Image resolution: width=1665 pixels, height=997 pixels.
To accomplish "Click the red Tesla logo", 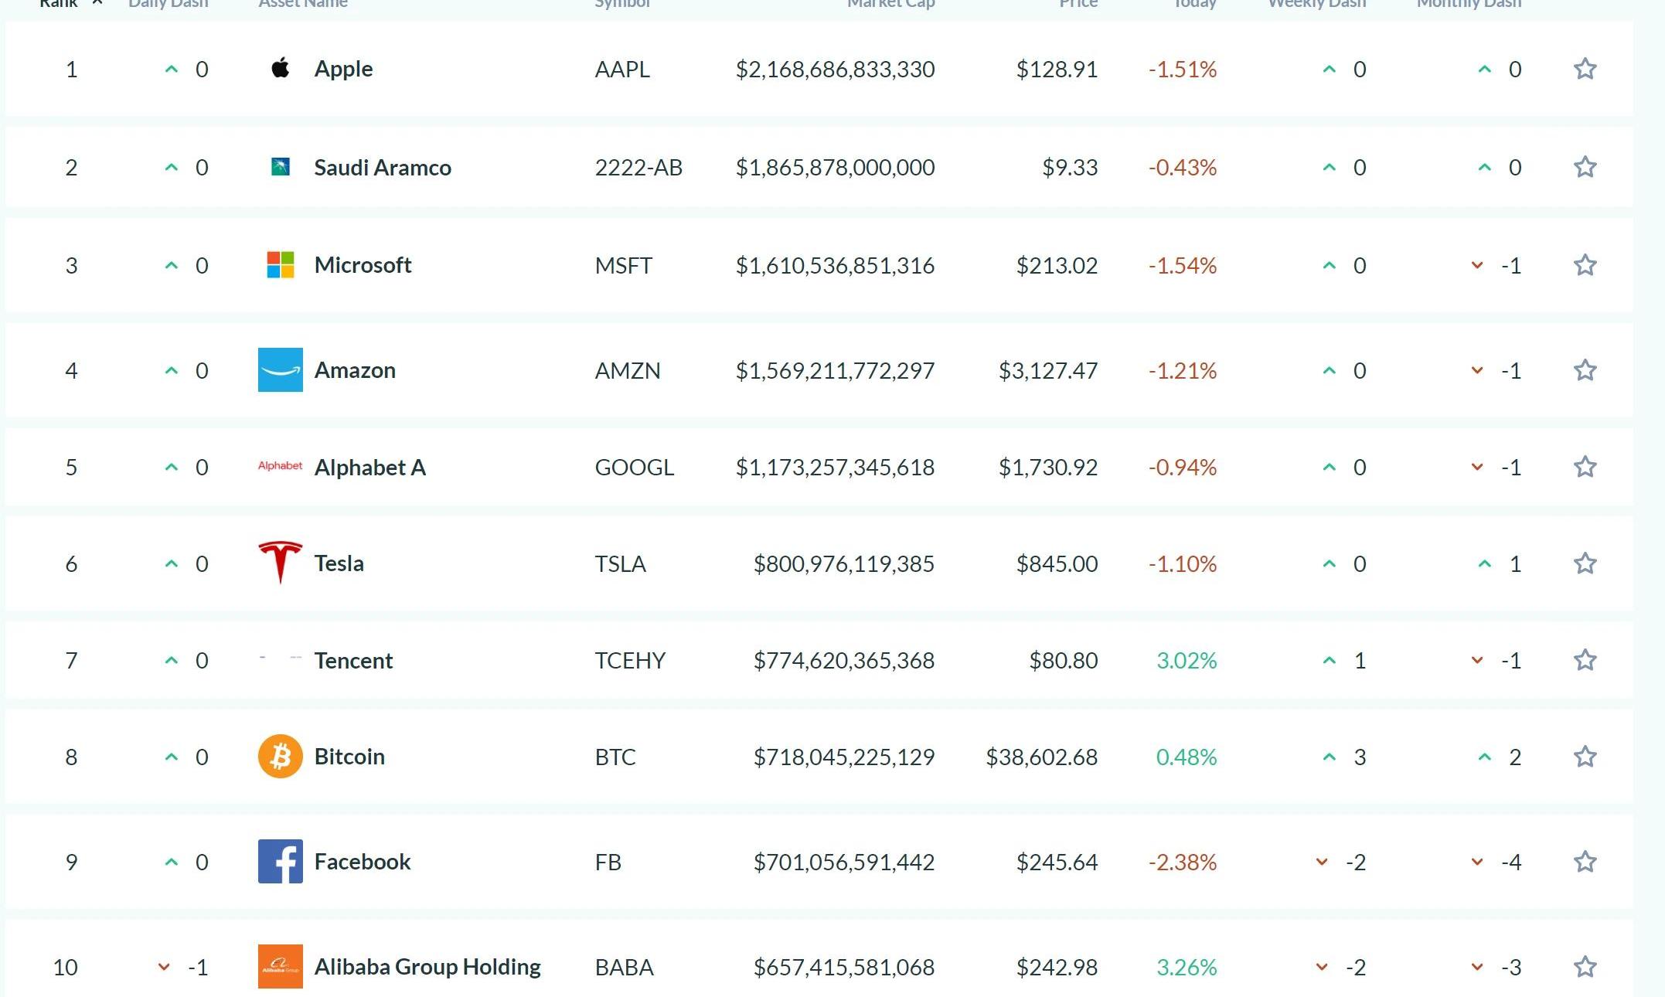I will (x=280, y=562).
